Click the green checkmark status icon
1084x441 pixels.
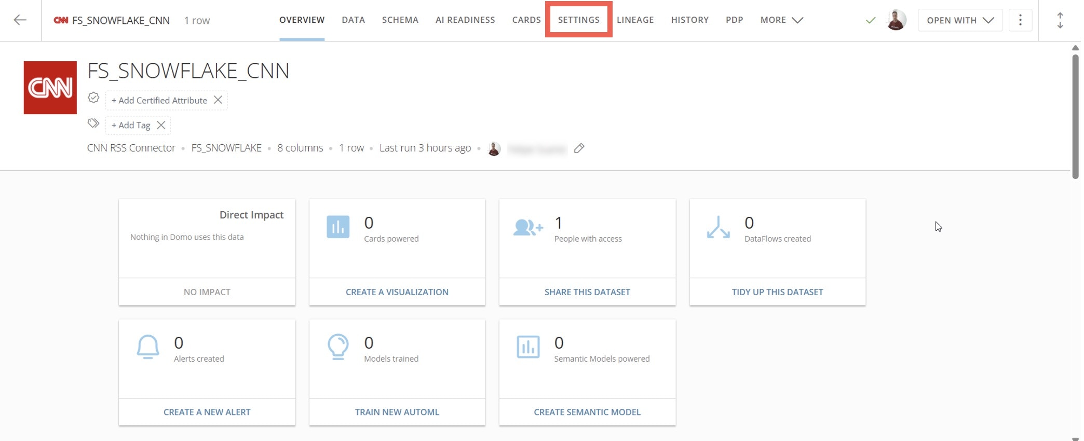click(x=871, y=20)
